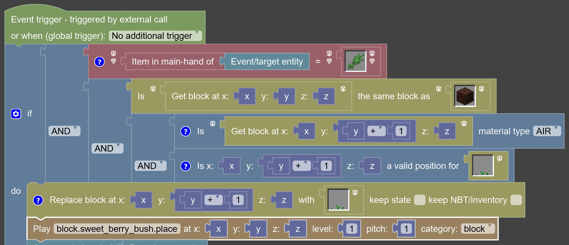Toggle the keep state checkbox
The image size is (569, 245).
420,200
